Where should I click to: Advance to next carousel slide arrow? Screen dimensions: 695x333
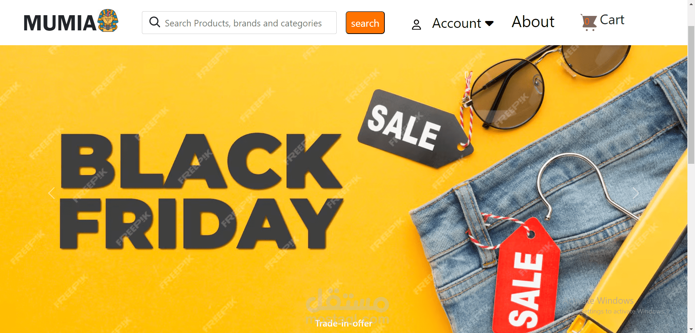coord(636,193)
